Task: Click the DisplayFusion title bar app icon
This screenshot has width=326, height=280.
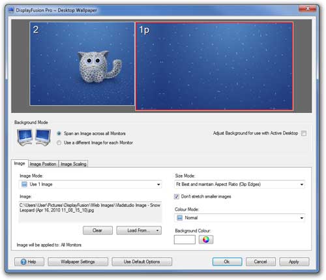Action: tap(11, 10)
